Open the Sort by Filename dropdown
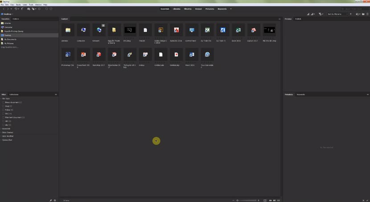Viewport: 370px width, 202px height. 337,14
